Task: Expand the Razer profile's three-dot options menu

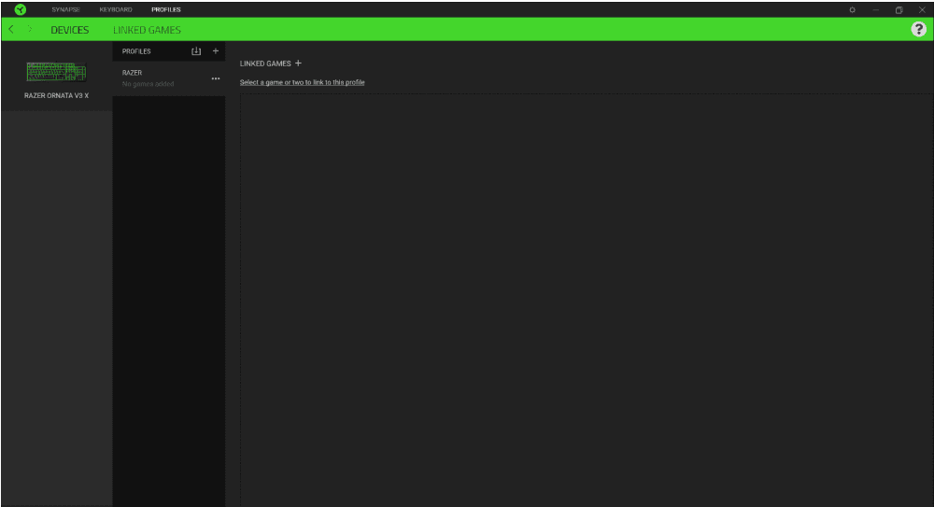Action: (216, 78)
